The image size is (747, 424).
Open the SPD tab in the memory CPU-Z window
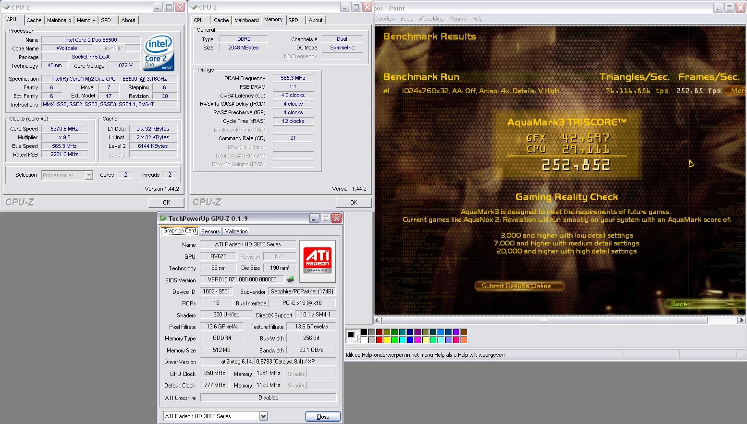pos(294,20)
